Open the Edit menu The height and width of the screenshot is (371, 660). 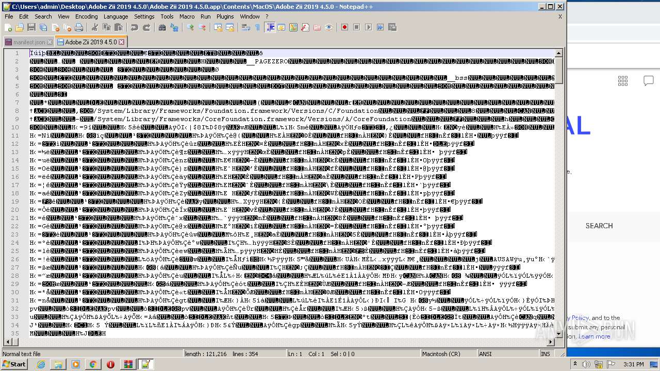point(24,16)
